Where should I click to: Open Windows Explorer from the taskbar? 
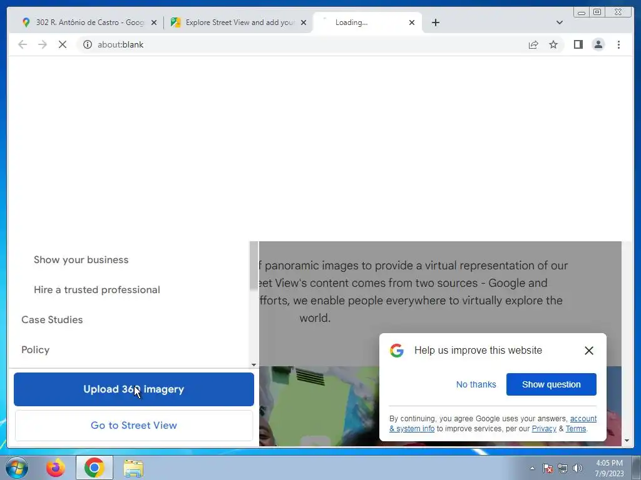133,469
